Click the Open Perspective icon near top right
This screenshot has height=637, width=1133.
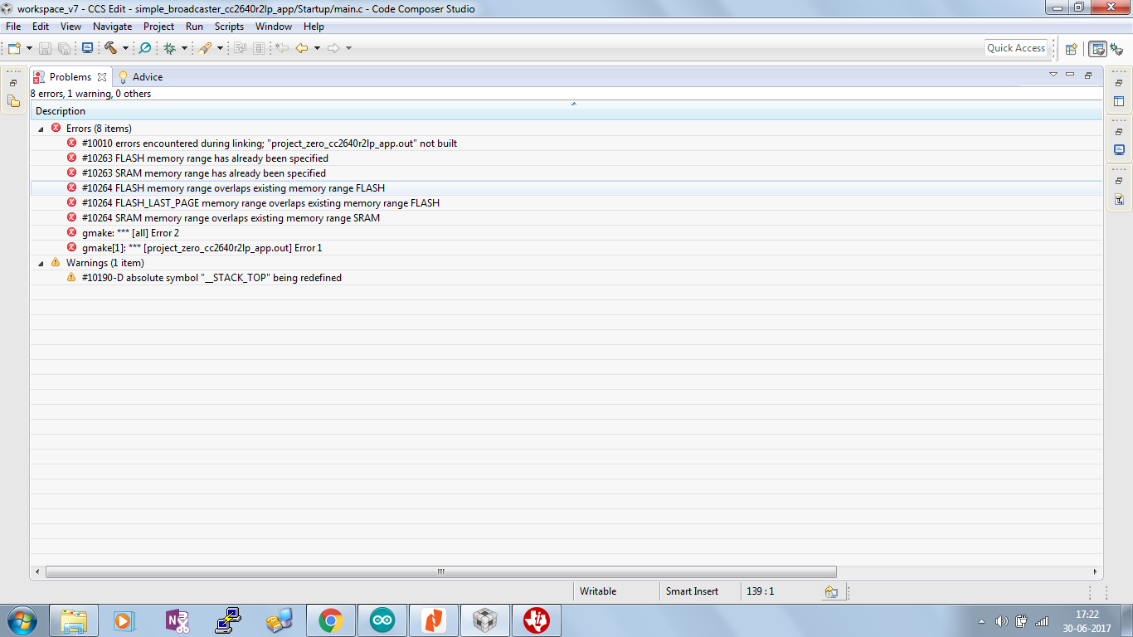[x=1070, y=48]
